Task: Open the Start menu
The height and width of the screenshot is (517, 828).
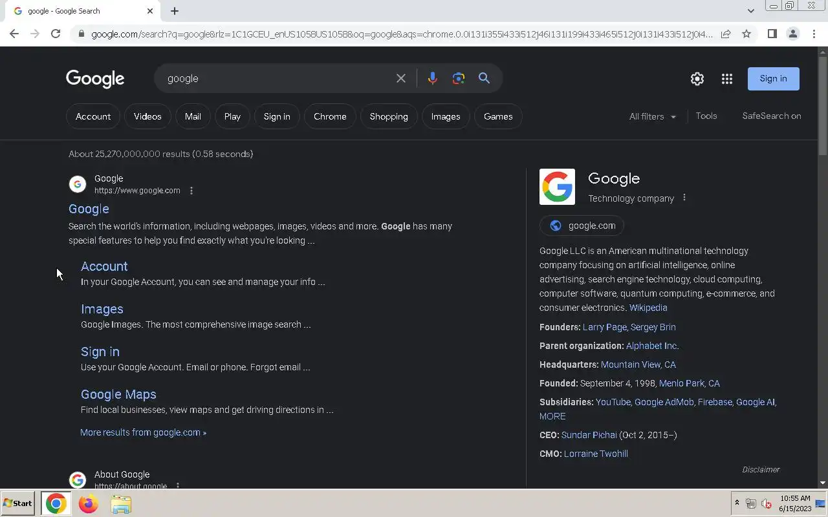Action: pyautogui.click(x=17, y=503)
